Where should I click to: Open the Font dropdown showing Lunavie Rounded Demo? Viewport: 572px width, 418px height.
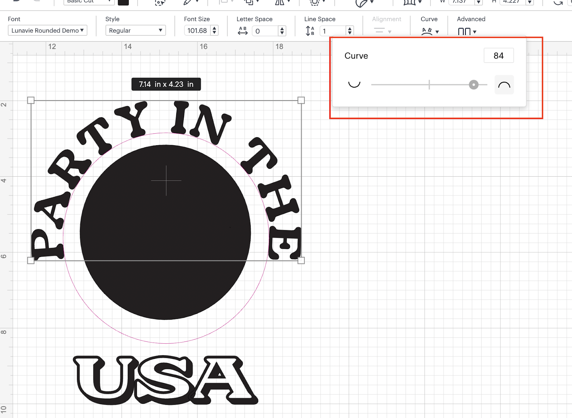coord(48,30)
